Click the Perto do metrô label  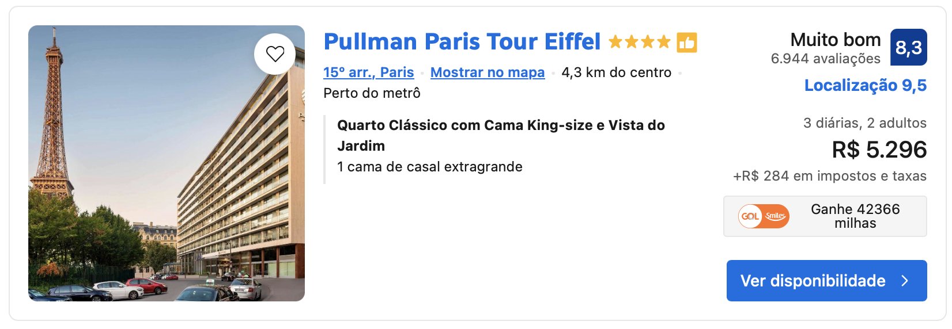pos(372,93)
